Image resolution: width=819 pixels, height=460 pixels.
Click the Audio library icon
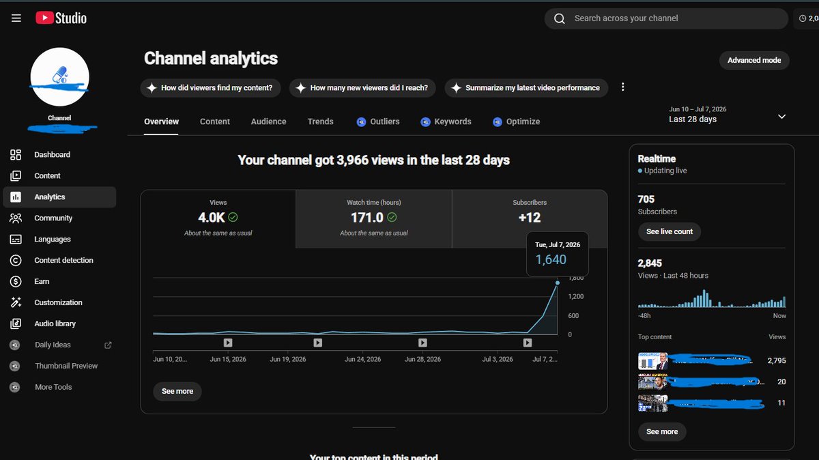click(x=16, y=324)
